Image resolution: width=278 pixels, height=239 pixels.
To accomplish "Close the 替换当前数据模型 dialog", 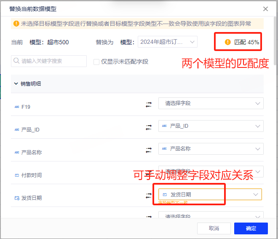I will 265,8.
